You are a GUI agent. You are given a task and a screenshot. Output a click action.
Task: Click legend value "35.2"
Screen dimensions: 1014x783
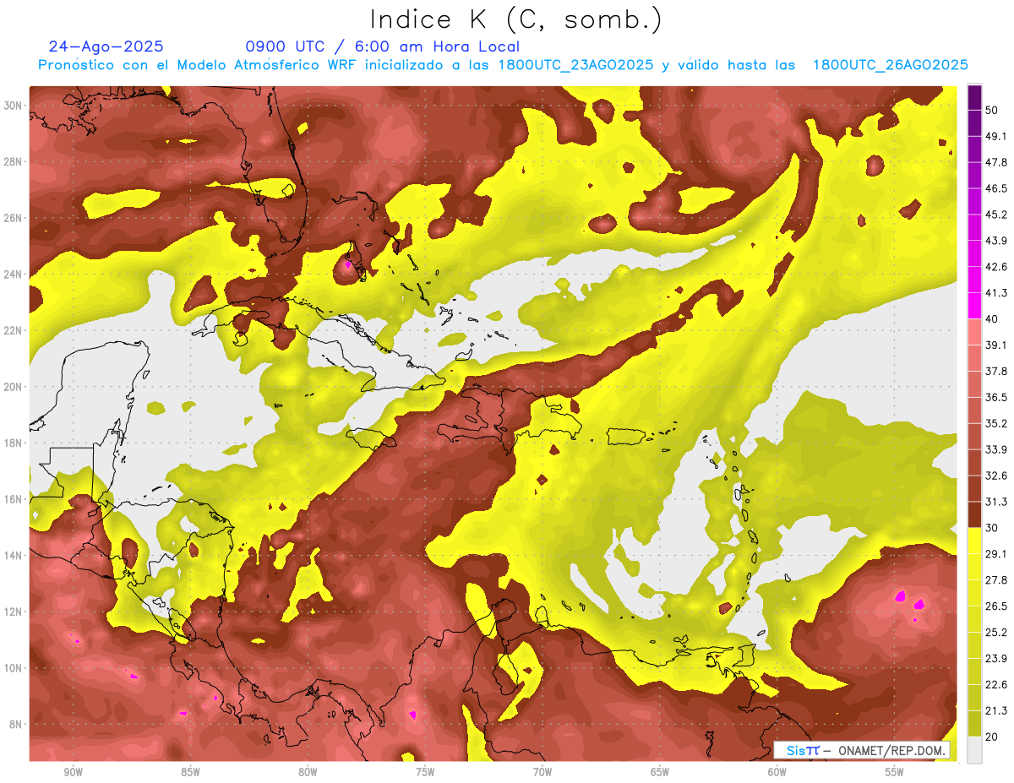[x=996, y=423]
